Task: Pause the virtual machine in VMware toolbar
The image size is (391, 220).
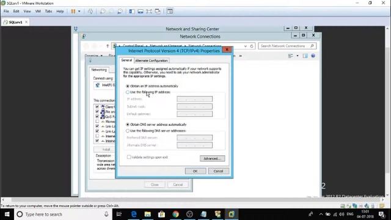Action: [x=73, y=11]
